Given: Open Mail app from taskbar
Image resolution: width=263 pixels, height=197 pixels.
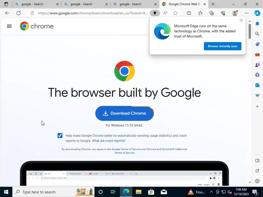Looking at the screenshot, I should (164, 192).
